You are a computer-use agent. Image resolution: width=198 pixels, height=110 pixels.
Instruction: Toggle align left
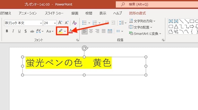click(85, 31)
